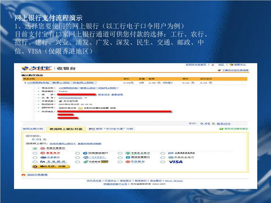Screen dimensions: 271x203
Task: Open the product title link in table row
Action: pos(62,83)
